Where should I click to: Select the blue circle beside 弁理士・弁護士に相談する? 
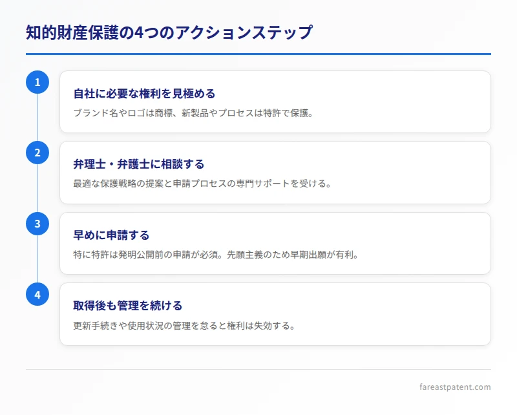pos(38,153)
